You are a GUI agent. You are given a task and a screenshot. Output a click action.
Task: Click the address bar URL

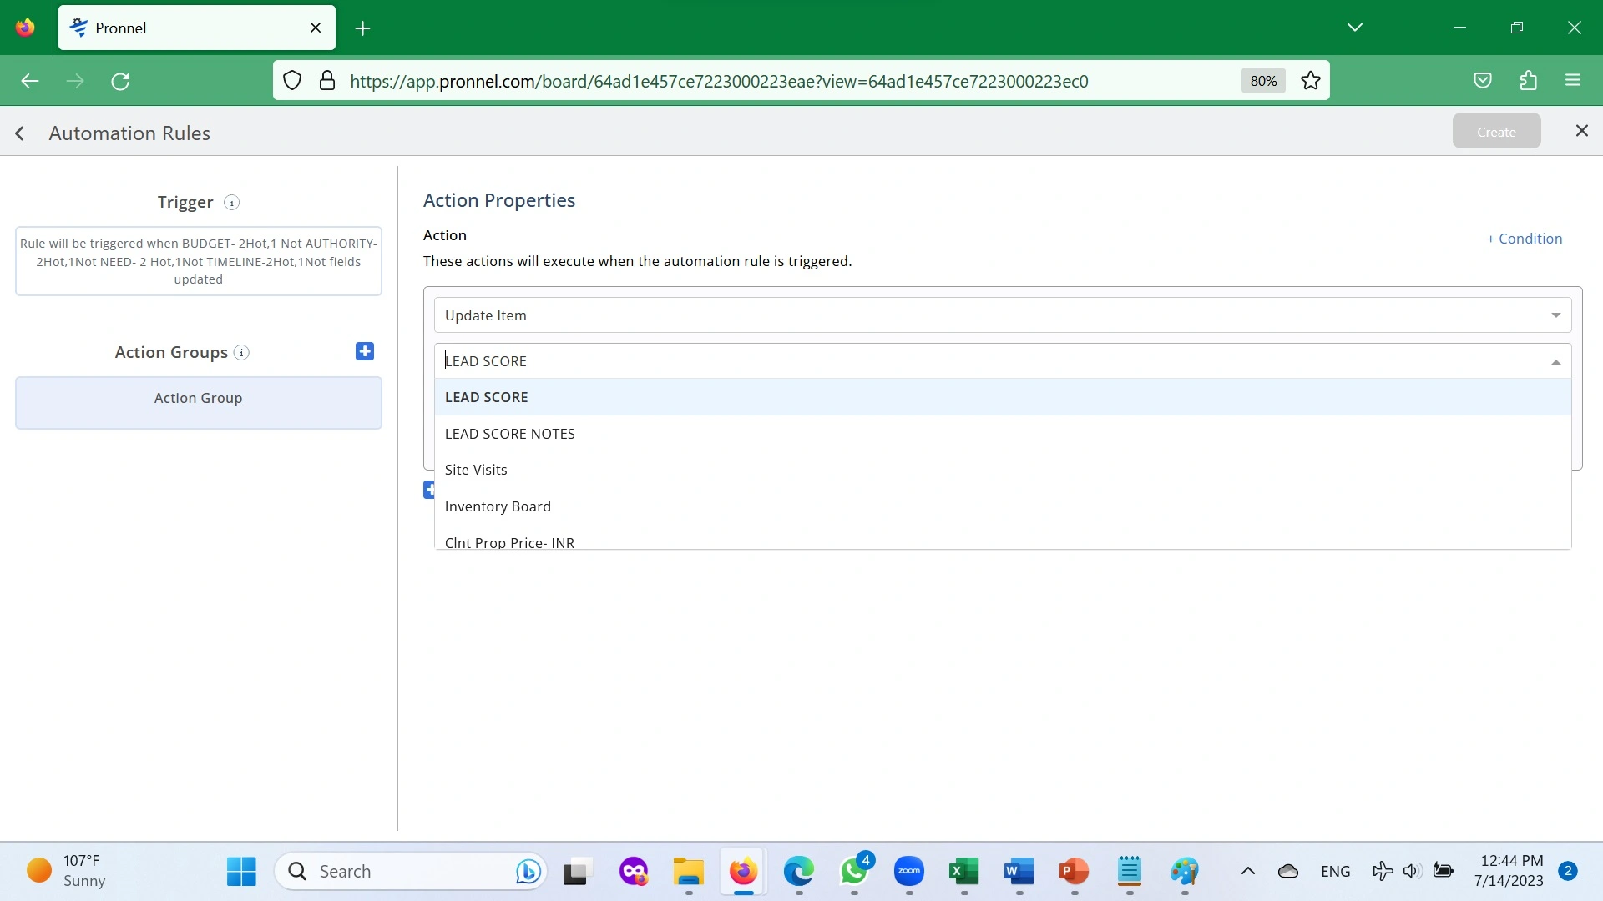click(x=719, y=81)
